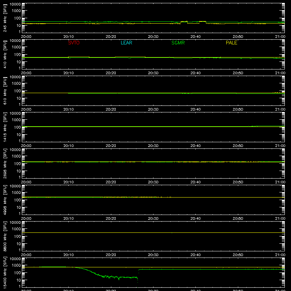This screenshot has width=291, height=291.
Task: Click the 1000 tick label on 410 MHz plot
Action: [x=16, y=47]
